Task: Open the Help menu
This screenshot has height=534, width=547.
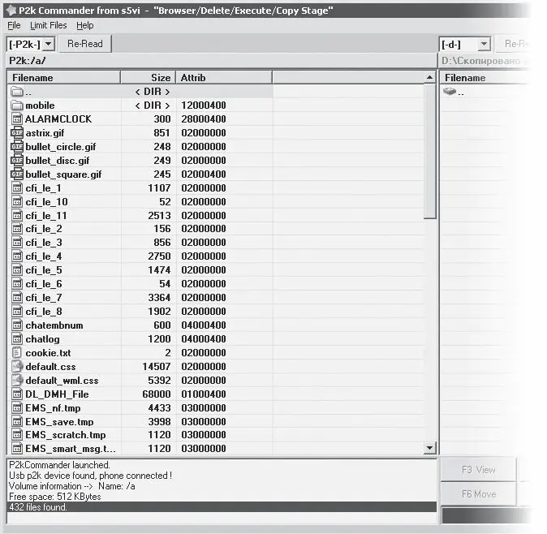Action: point(84,25)
